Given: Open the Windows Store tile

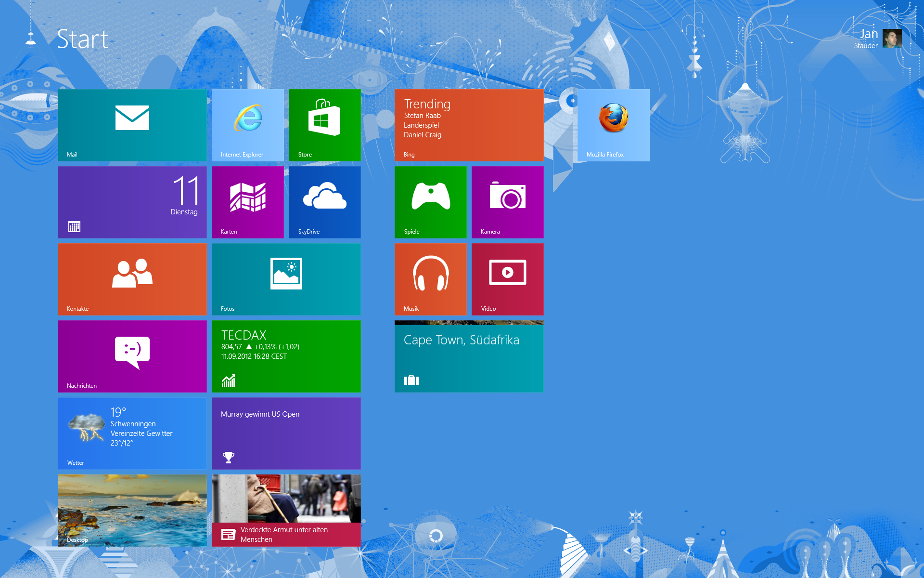Looking at the screenshot, I should click(x=324, y=125).
